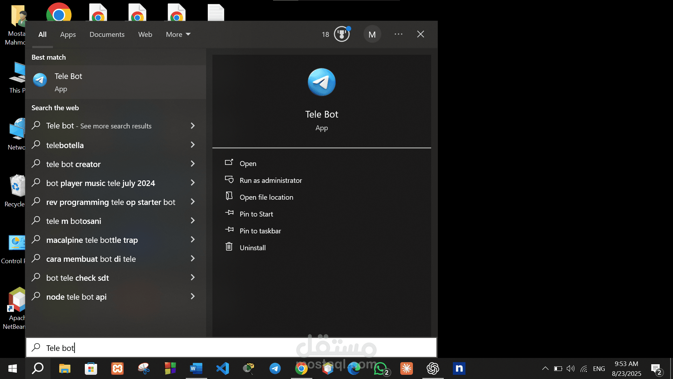Expand the telebotella suggestion arrow
The image size is (673, 379).
(x=192, y=145)
